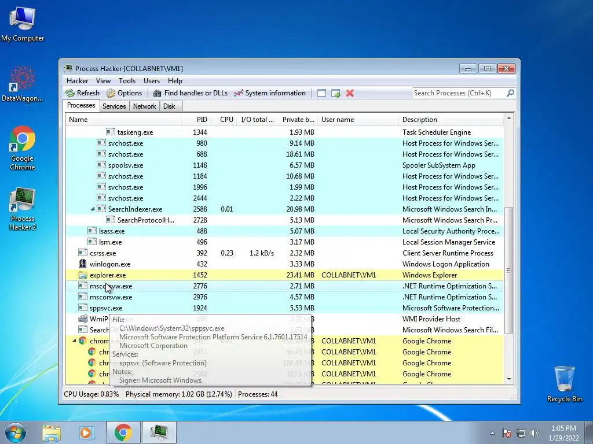This screenshot has height=444, width=593.
Task: Switch to the Services tab
Action: click(x=114, y=106)
